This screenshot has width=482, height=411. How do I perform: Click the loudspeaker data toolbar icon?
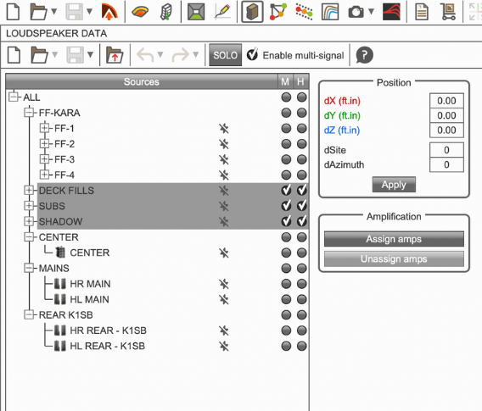(252, 12)
